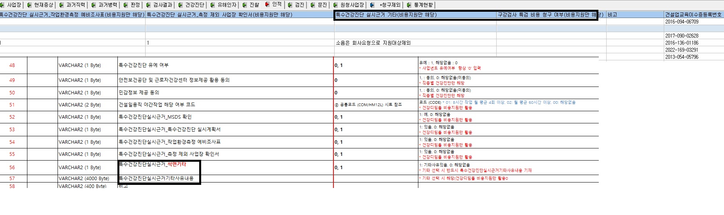Click the green flag icon on 현재증상 tab

pyautogui.click(x=29, y=5)
